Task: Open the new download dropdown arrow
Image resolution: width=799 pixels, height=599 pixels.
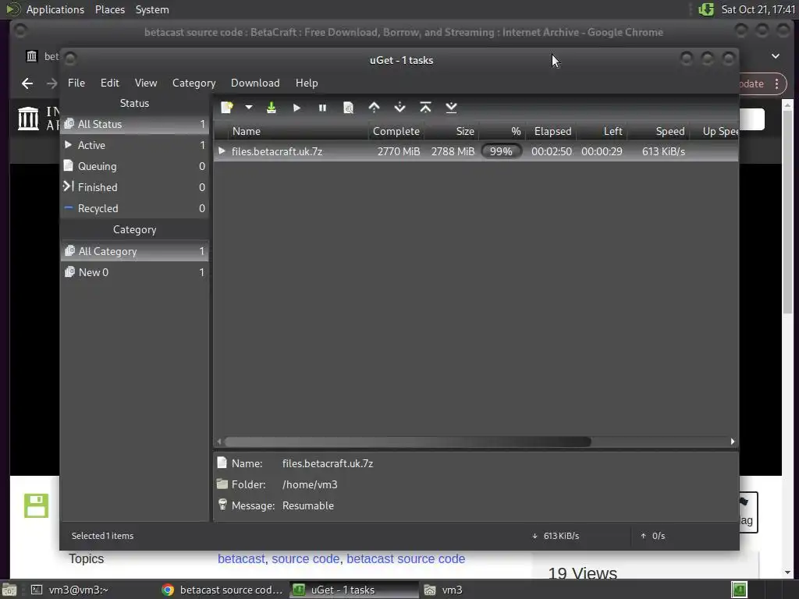Action: (x=249, y=108)
